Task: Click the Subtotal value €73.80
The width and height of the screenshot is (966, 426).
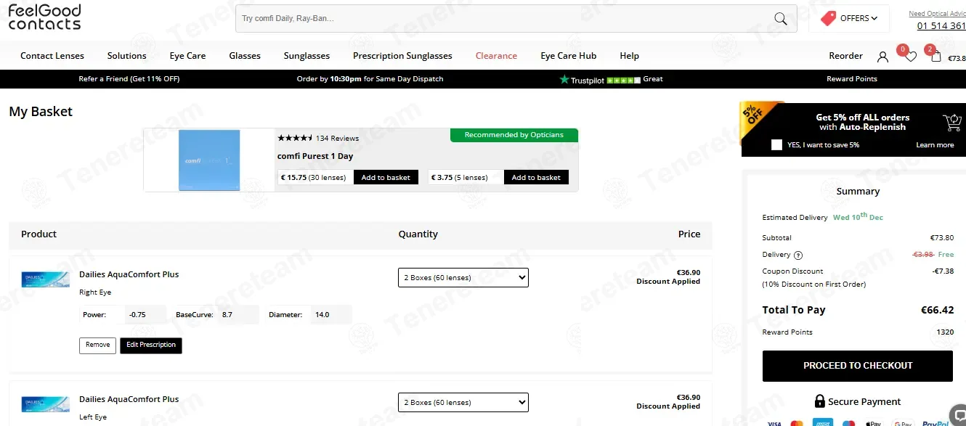Action: [x=942, y=238]
